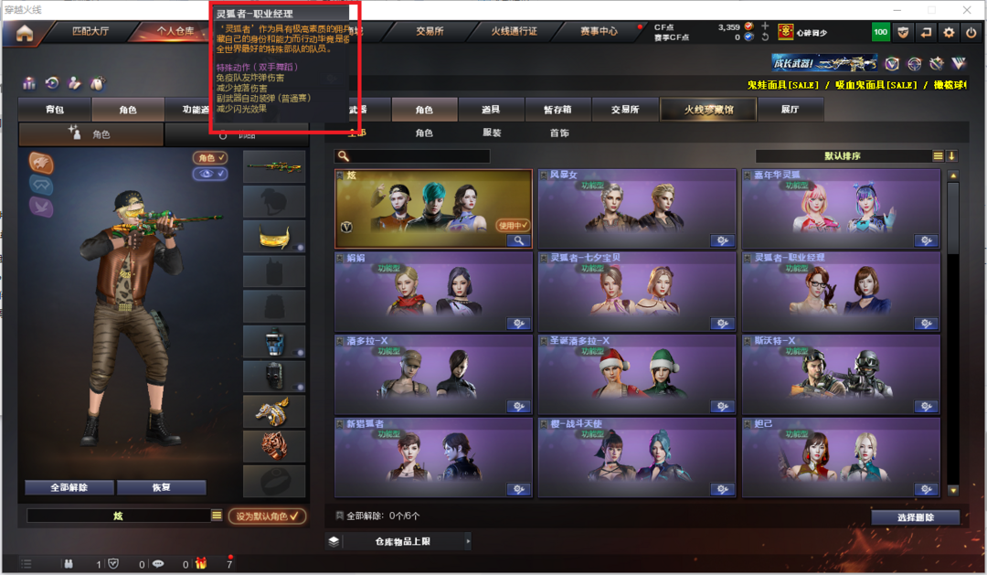The image size is (987, 575).
Task: Open settings gear in top bar
Action: pos(949,33)
